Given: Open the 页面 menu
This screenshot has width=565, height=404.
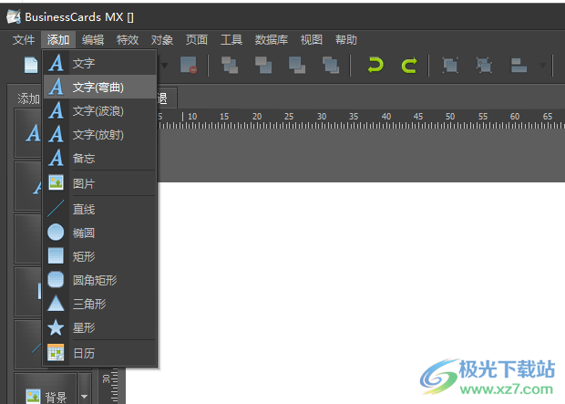Looking at the screenshot, I should click(x=196, y=40).
